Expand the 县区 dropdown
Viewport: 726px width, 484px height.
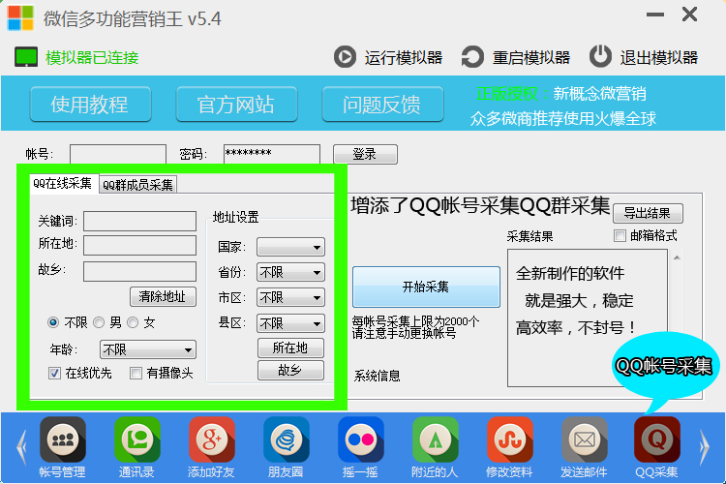click(290, 323)
